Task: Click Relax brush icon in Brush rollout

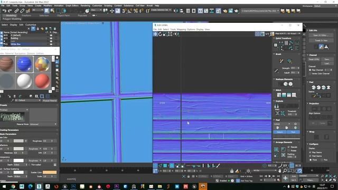Action: pos(289,61)
